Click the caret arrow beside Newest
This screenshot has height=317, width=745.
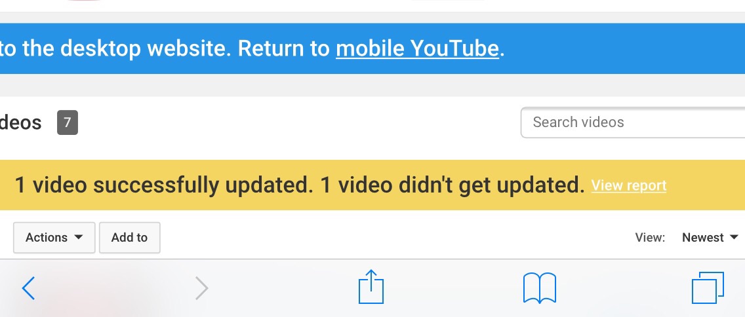click(734, 237)
